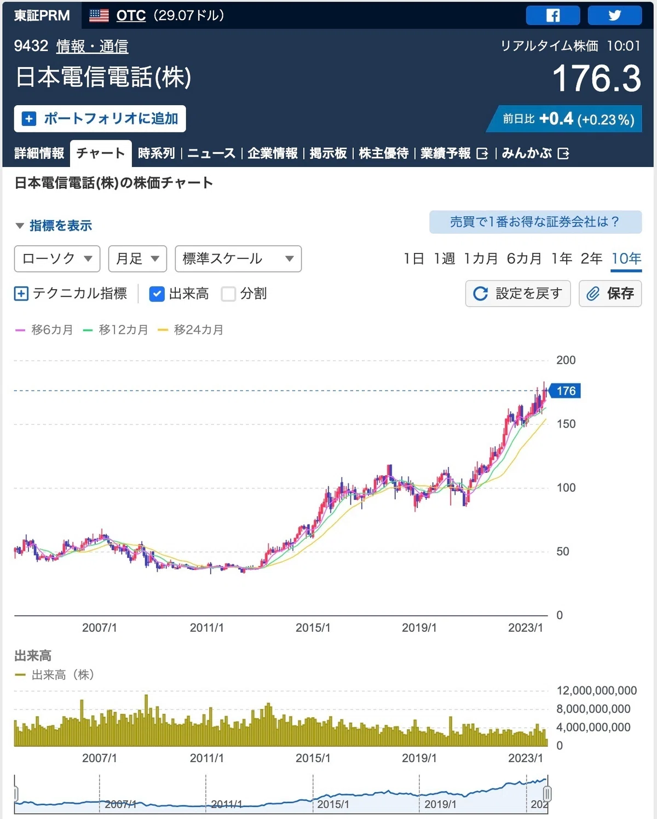Click plus icon in Add to Portfolio button
The width and height of the screenshot is (657, 819).
point(29,119)
